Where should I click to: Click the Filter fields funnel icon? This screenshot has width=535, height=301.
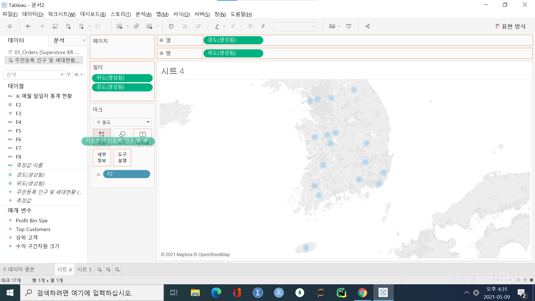pyautogui.click(x=69, y=75)
